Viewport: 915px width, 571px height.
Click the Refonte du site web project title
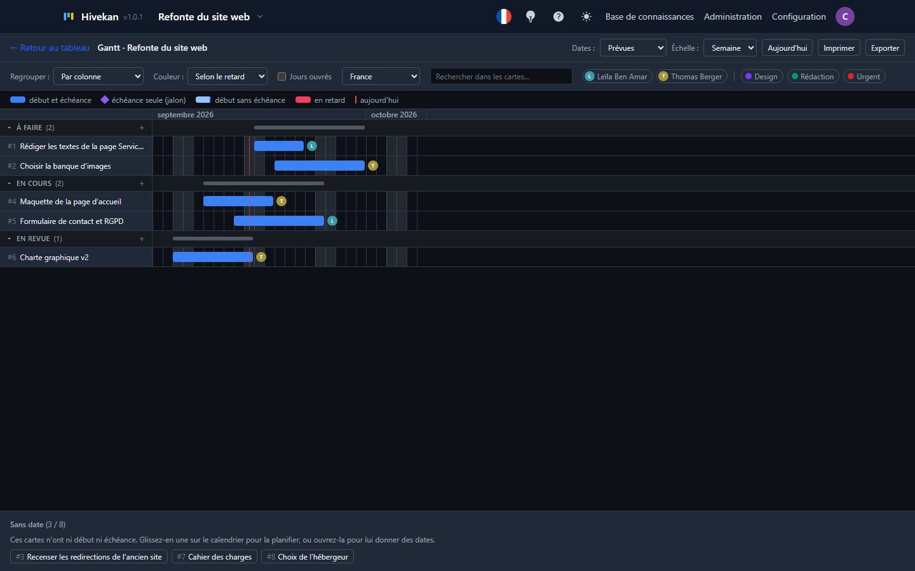204,17
